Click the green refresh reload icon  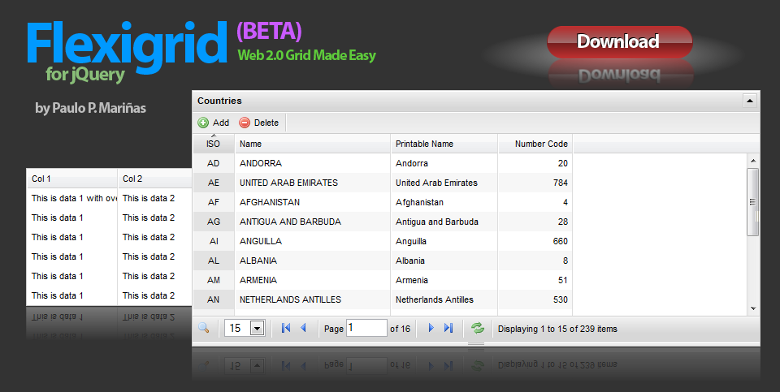coord(478,328)
